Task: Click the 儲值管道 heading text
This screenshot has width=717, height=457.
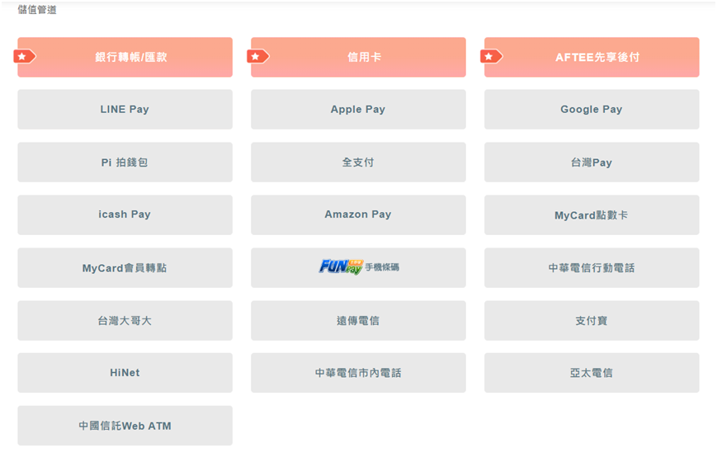Action: point(37,10)
